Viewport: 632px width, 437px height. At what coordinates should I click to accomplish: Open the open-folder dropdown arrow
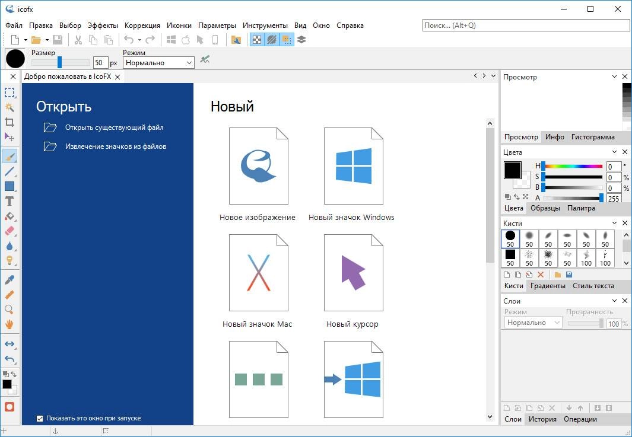pyautogui.click(x=47, y=40)
